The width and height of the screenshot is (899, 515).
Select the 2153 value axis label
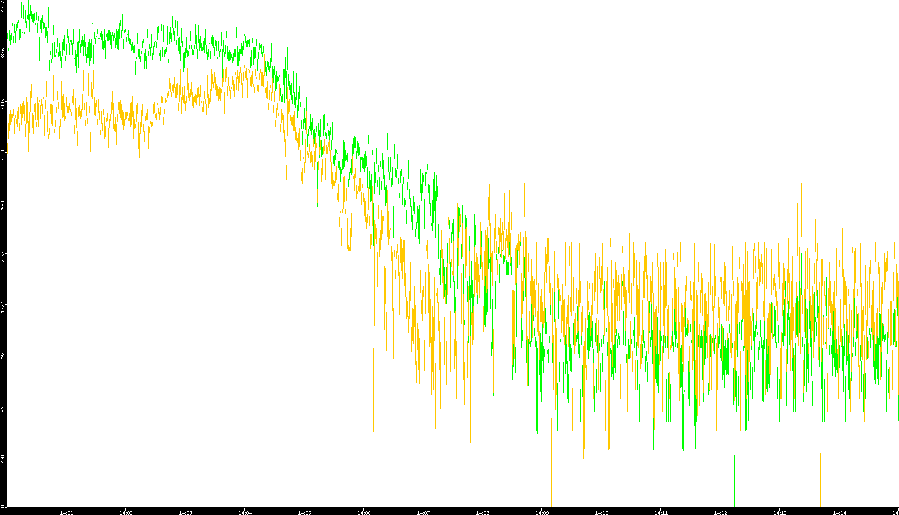pyautogui.click(x=3, y=256)
